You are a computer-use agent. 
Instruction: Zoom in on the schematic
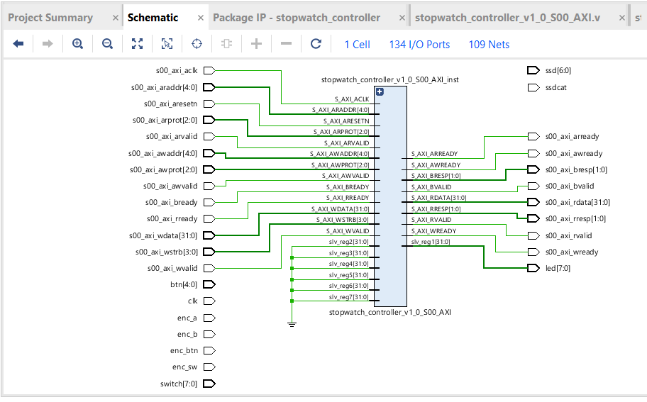(77, 44)
